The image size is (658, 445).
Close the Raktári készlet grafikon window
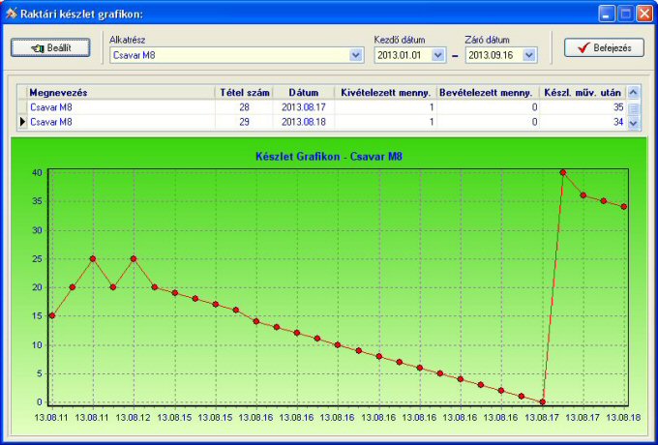(x=643, y=14)
